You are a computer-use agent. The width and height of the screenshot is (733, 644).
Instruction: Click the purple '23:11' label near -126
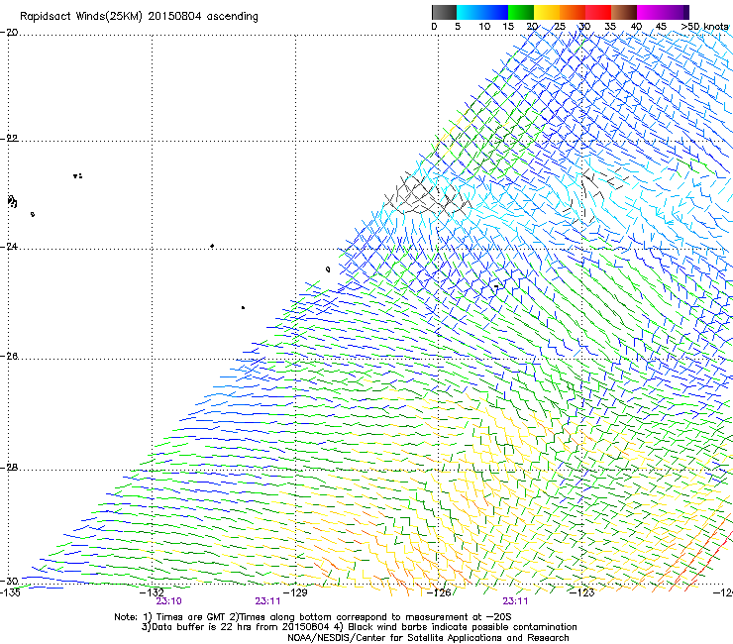pos(515,601)
